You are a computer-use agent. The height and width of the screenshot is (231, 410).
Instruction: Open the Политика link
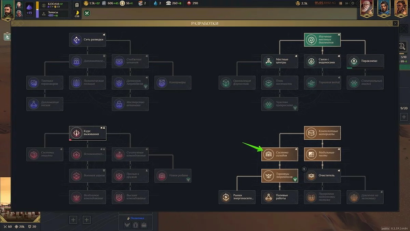[137, 218]
